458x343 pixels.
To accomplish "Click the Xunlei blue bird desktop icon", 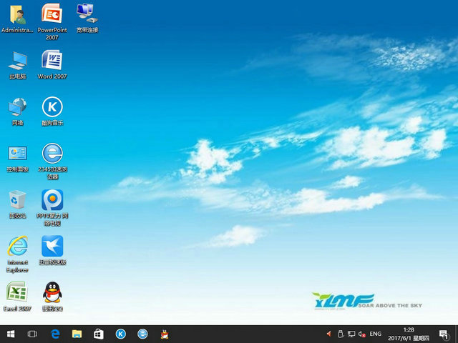I will (x=52, y=246).
